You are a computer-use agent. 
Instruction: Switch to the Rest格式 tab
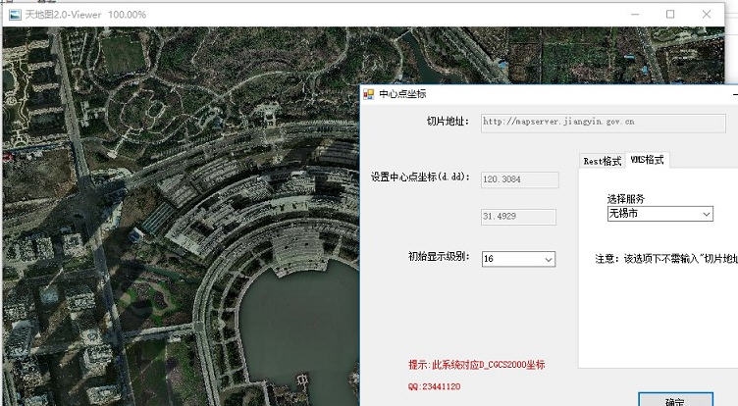point(602,161)
